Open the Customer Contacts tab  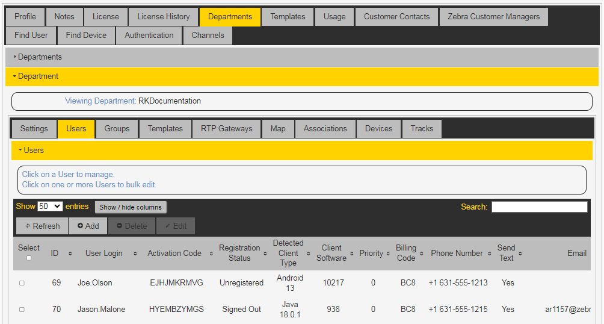[397, 17]
